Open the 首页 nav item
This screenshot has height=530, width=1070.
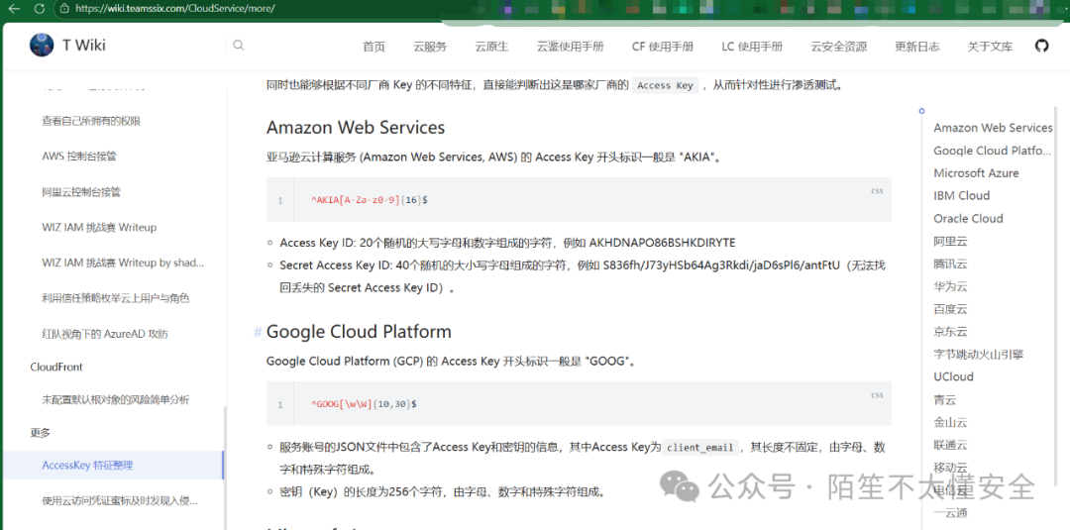[374, 47]
